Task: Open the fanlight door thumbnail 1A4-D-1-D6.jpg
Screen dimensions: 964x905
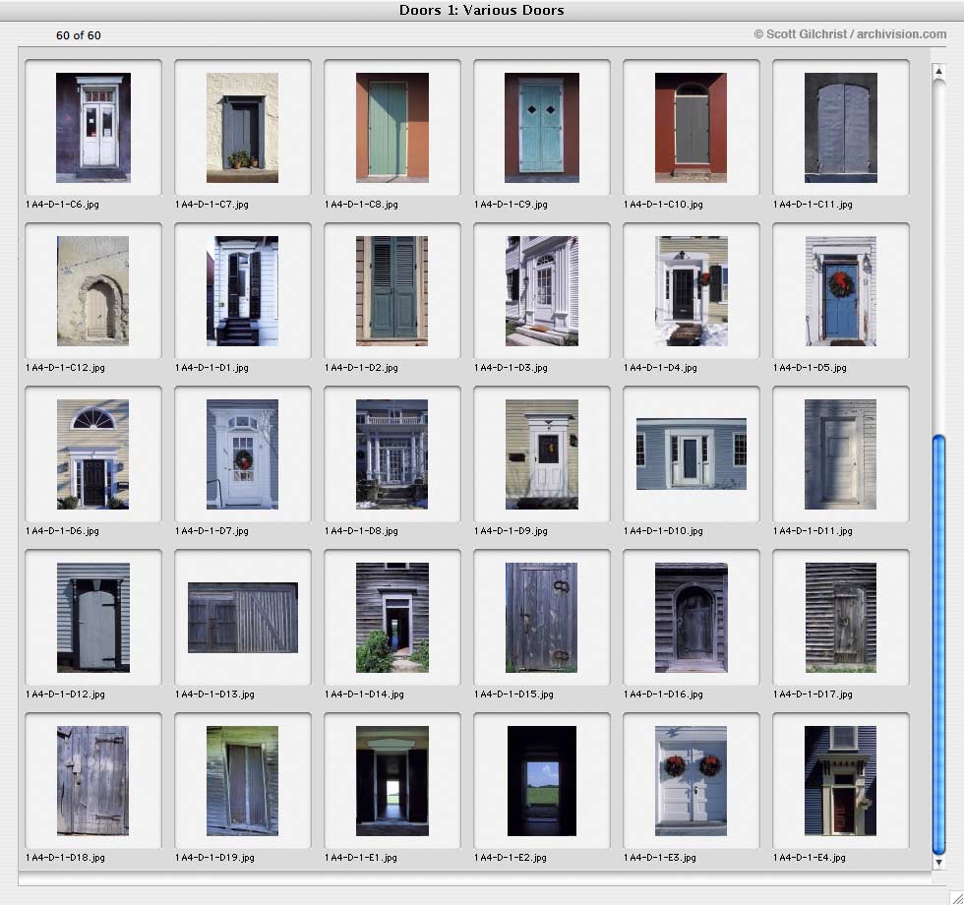Action: (x=92, y=454)
